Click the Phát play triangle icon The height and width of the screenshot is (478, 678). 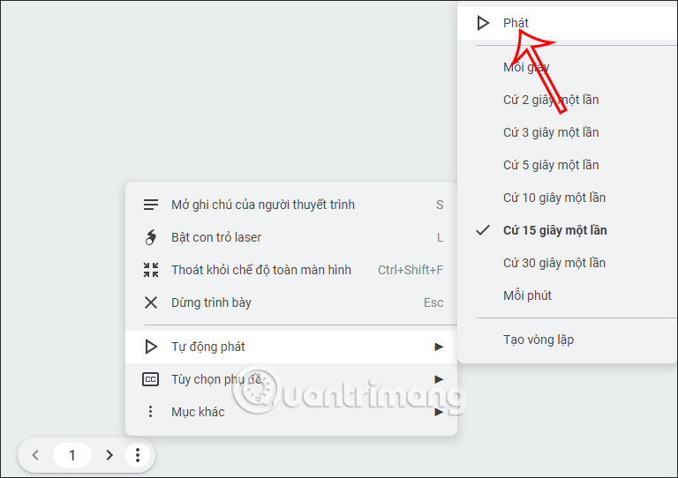[x=483, y=23]
